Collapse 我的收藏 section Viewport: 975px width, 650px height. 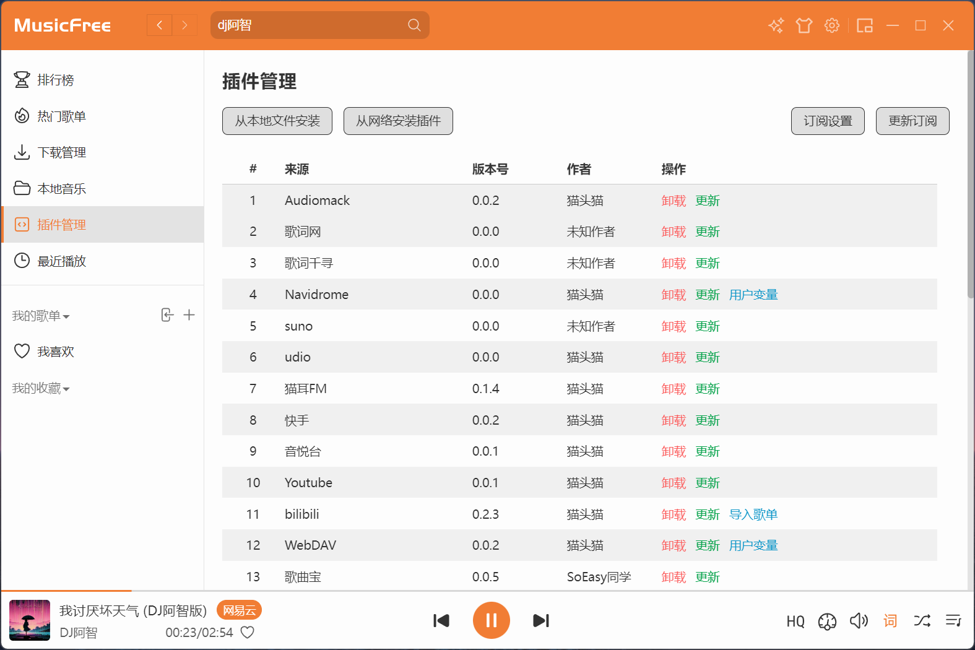(41, 388)
